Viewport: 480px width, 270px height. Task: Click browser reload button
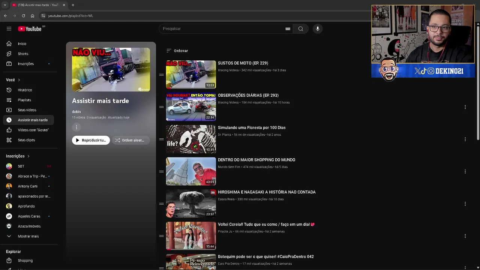coord(23,16)
